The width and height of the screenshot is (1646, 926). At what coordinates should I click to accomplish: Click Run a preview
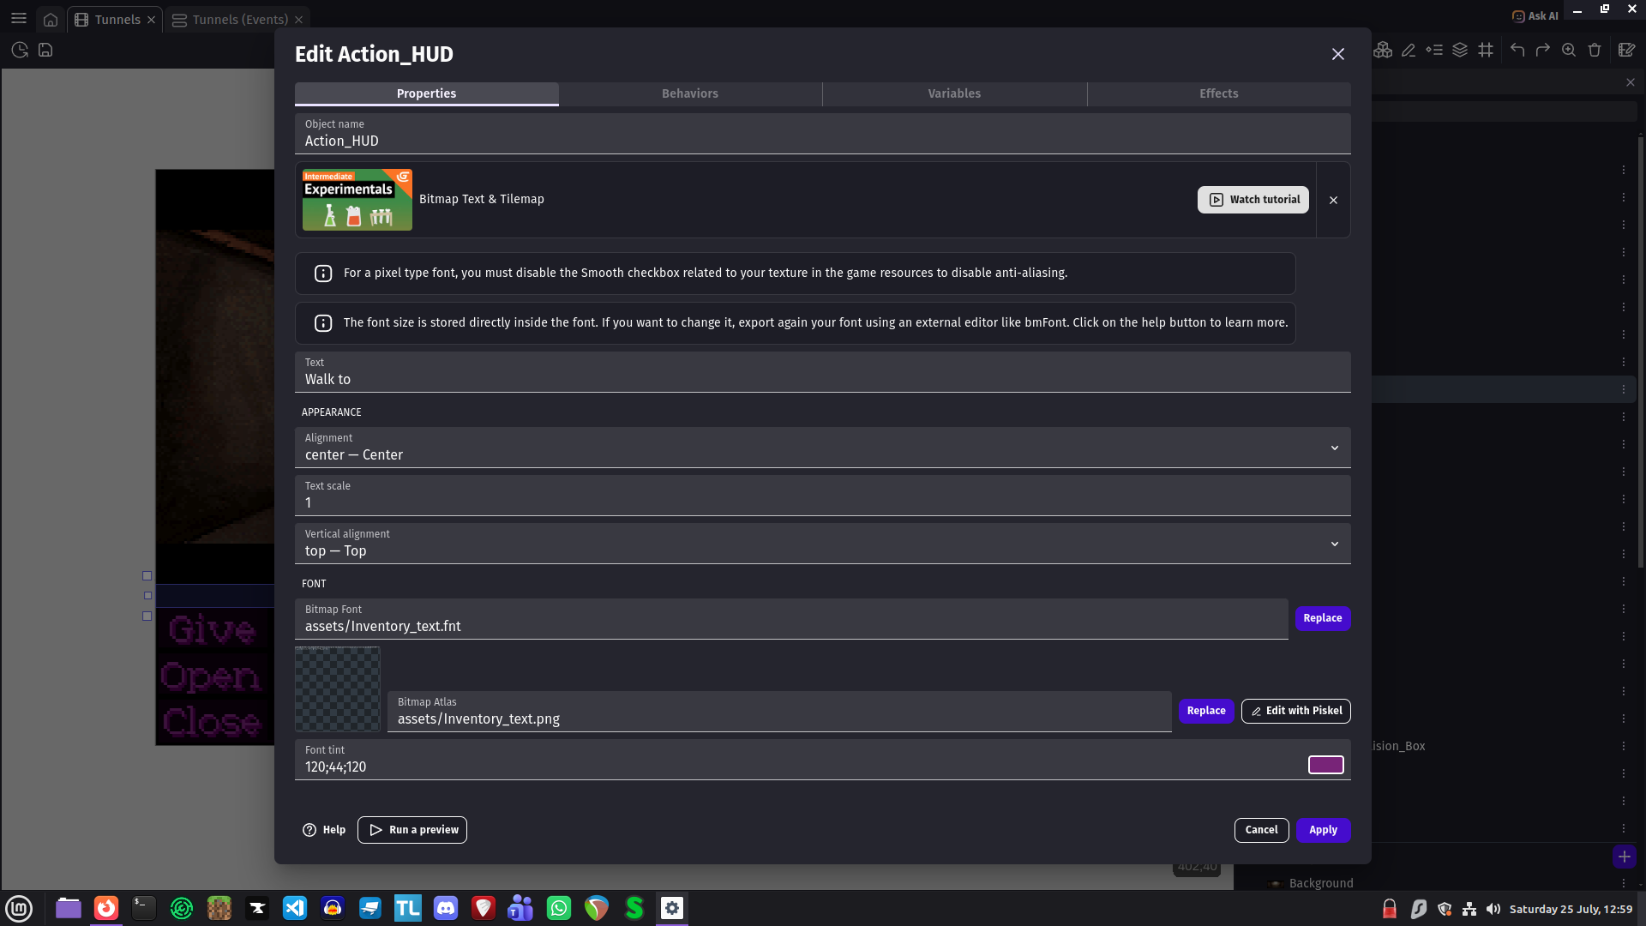[x=412, y=830]
